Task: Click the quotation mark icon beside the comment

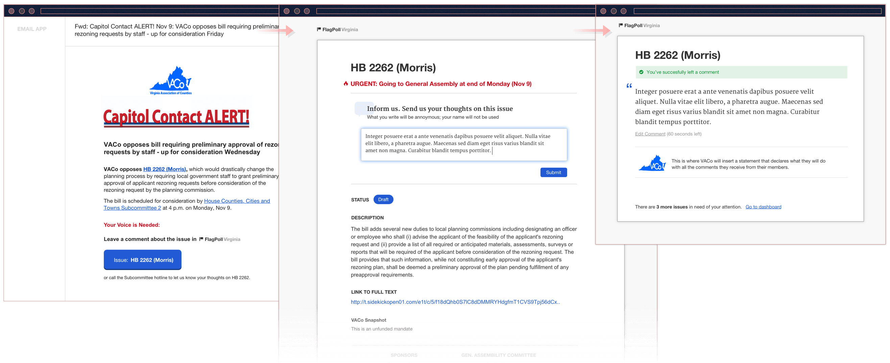Action: click(x=629, y=86)
